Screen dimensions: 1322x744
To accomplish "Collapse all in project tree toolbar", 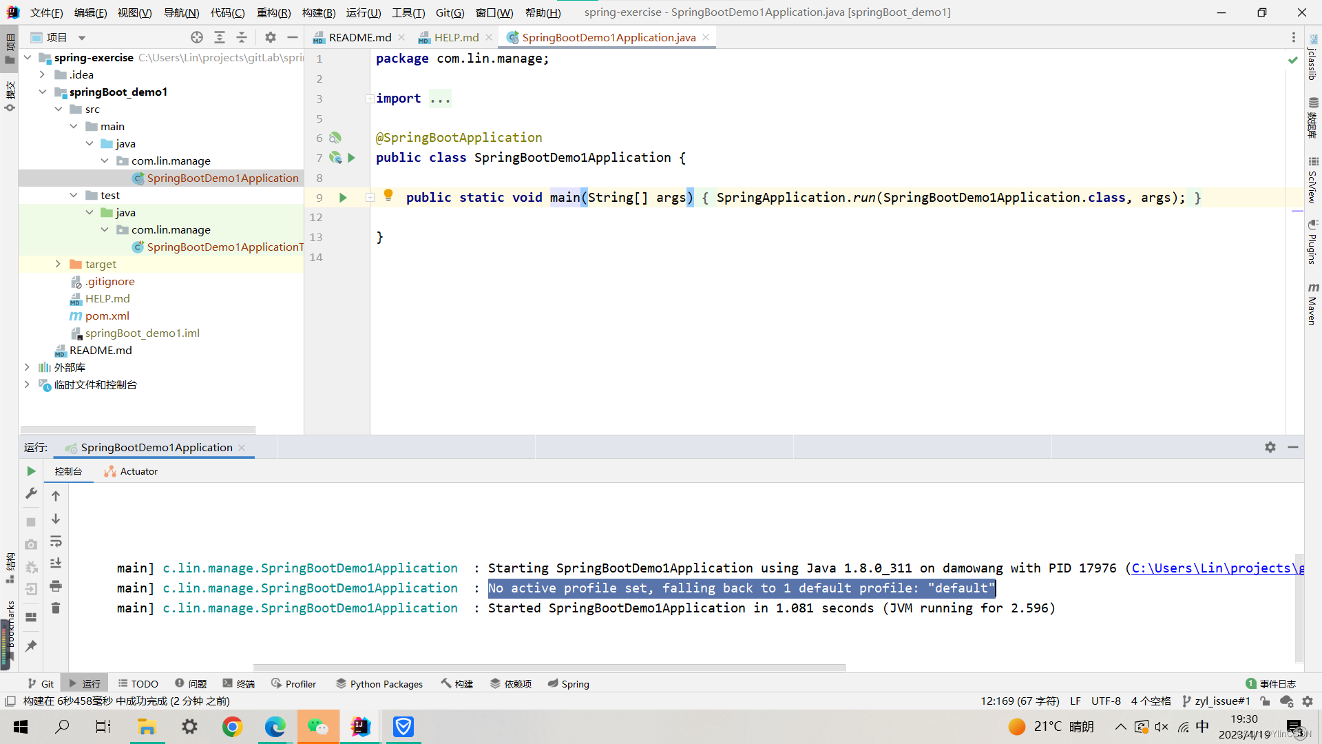I will [x=242, y=37].
